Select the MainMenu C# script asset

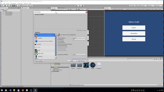(99, 65)
